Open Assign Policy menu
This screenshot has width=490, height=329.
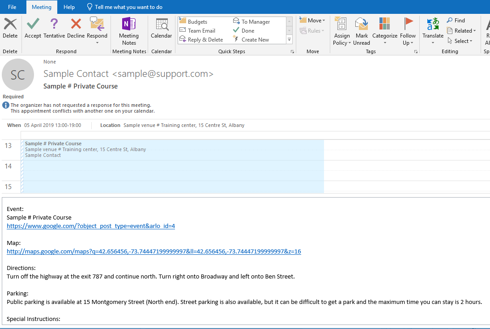coord(341,31)
